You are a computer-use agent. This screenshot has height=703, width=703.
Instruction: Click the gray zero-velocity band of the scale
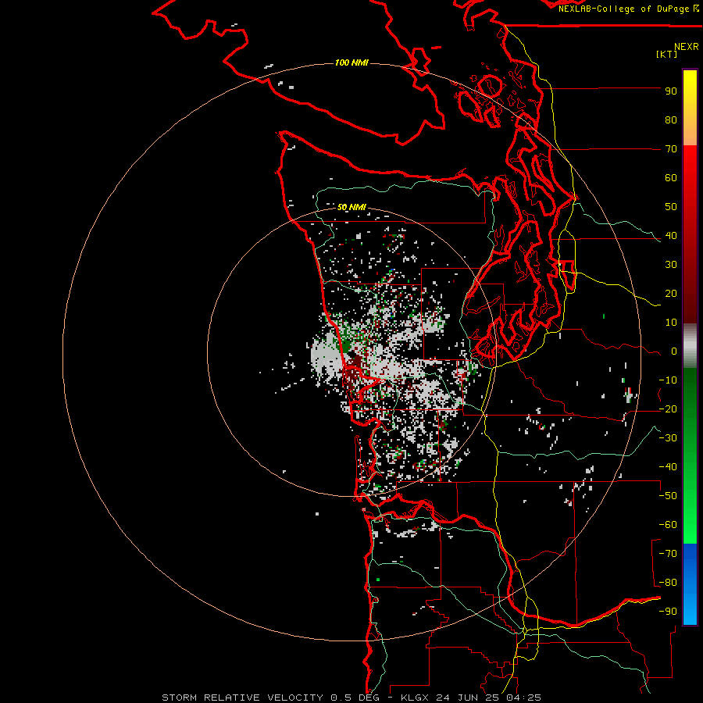[690, 346]
